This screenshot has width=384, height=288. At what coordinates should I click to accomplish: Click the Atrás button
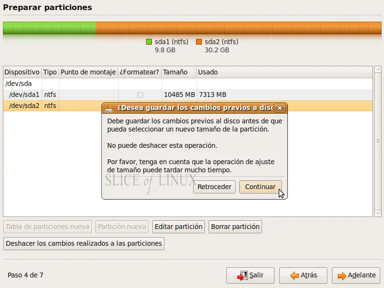click(x=303, y=275)
